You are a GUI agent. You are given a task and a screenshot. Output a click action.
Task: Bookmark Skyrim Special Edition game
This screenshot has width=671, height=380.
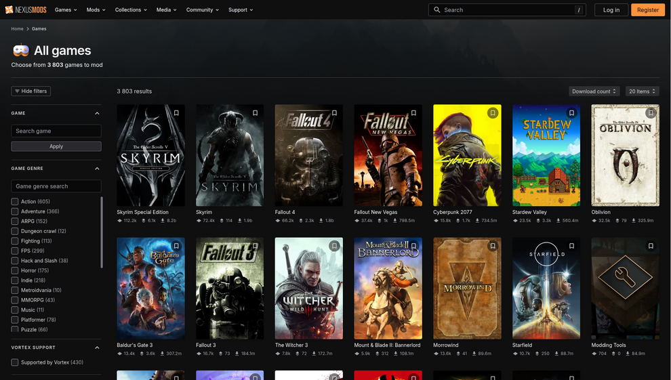point(176,113)
